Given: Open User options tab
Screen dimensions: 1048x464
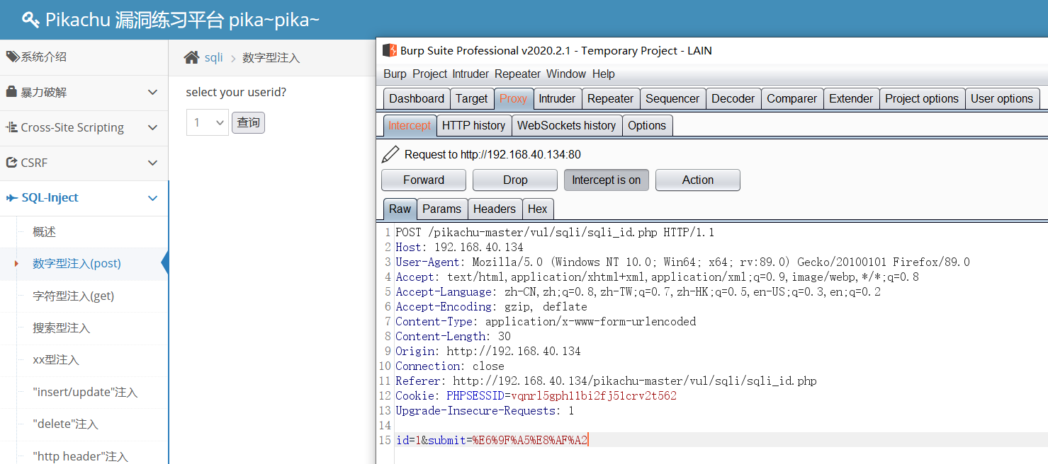Looking at the screenshot, I should (x=1002, y=98).
